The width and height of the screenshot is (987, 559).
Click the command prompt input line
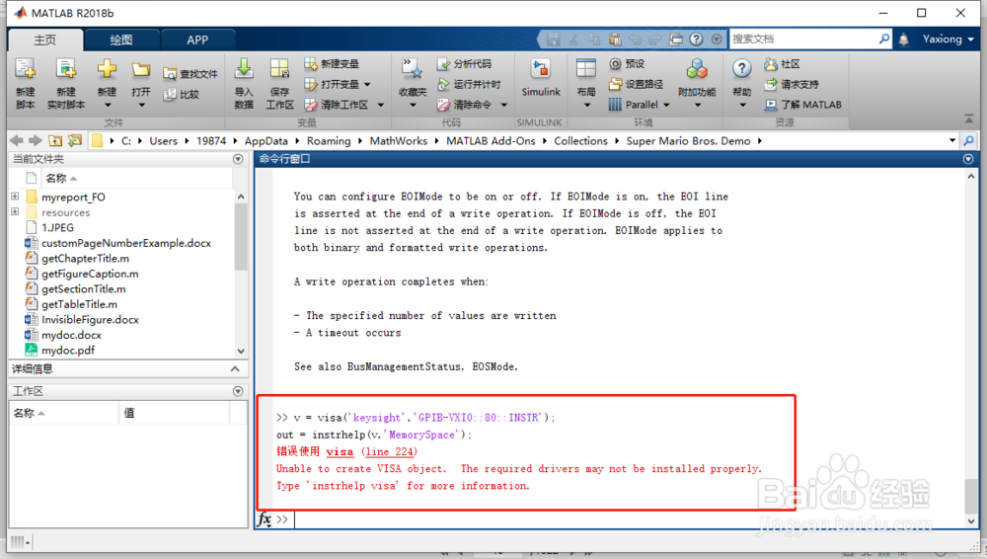click(x=630, y=519)
